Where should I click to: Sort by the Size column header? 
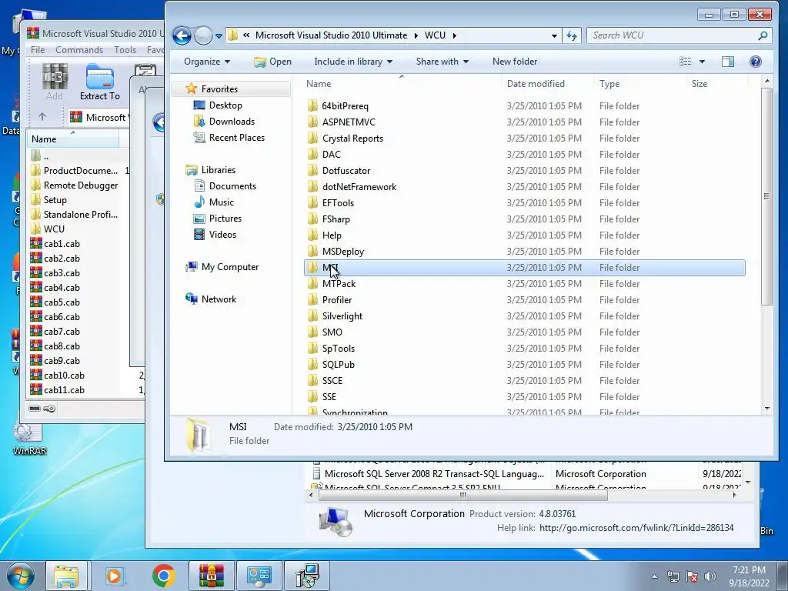(x=716, y=84)
